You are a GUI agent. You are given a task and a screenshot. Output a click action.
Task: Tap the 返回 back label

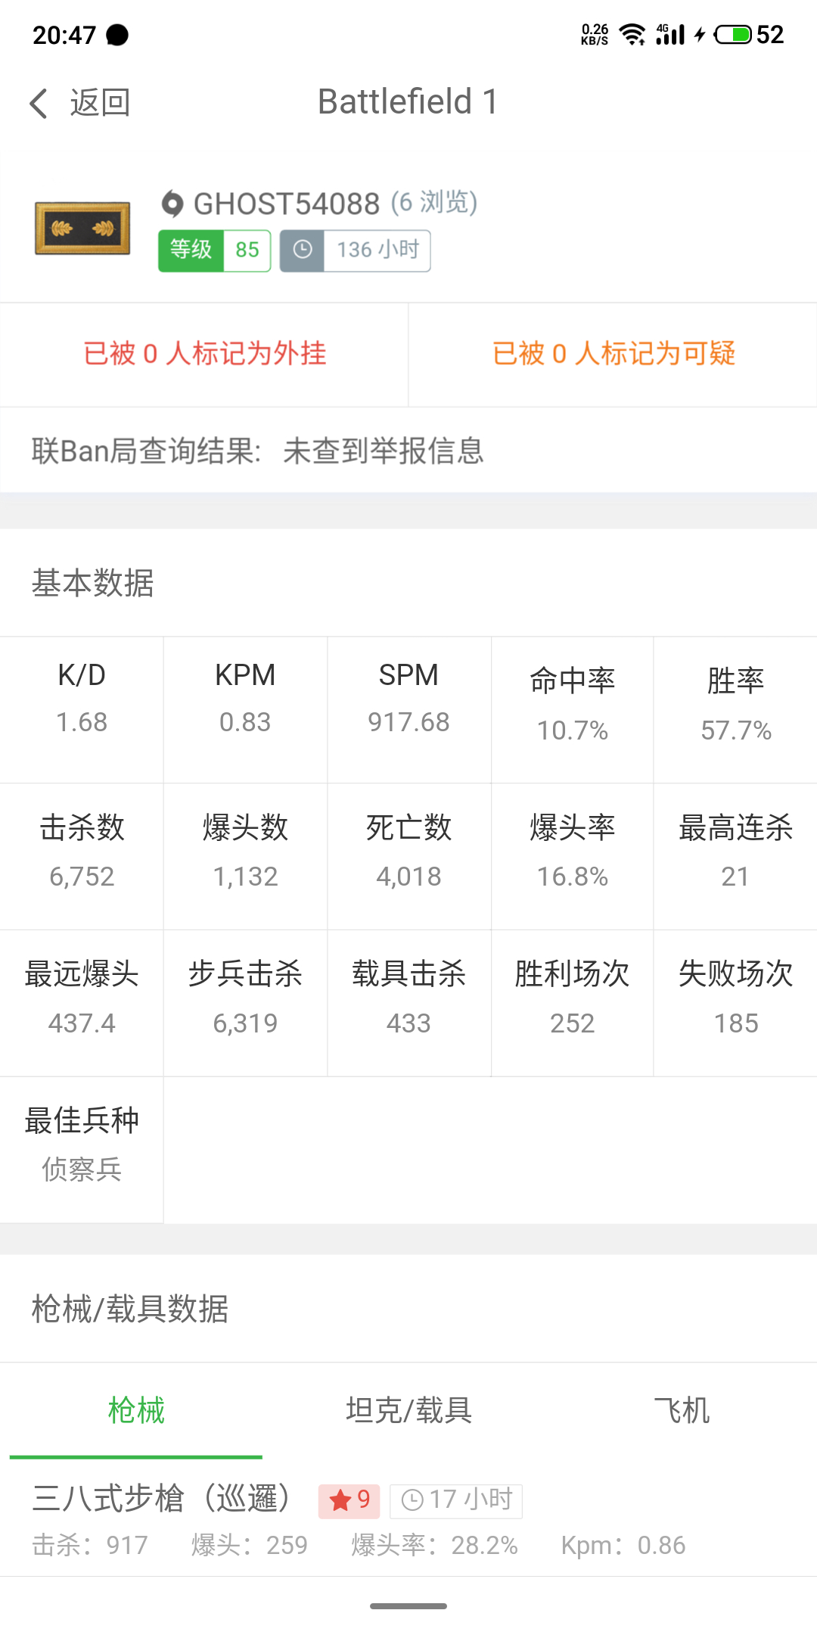click(100, 103)
